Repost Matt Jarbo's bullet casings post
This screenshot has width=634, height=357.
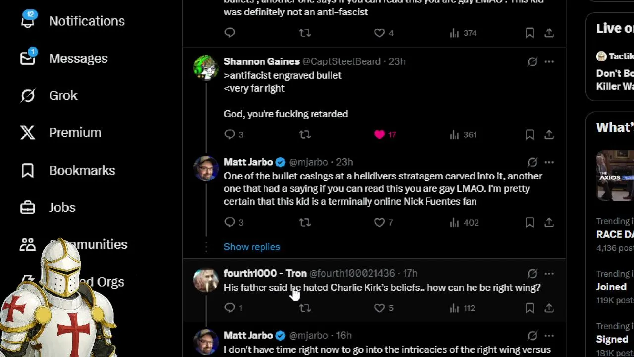[x=305, y=222]
